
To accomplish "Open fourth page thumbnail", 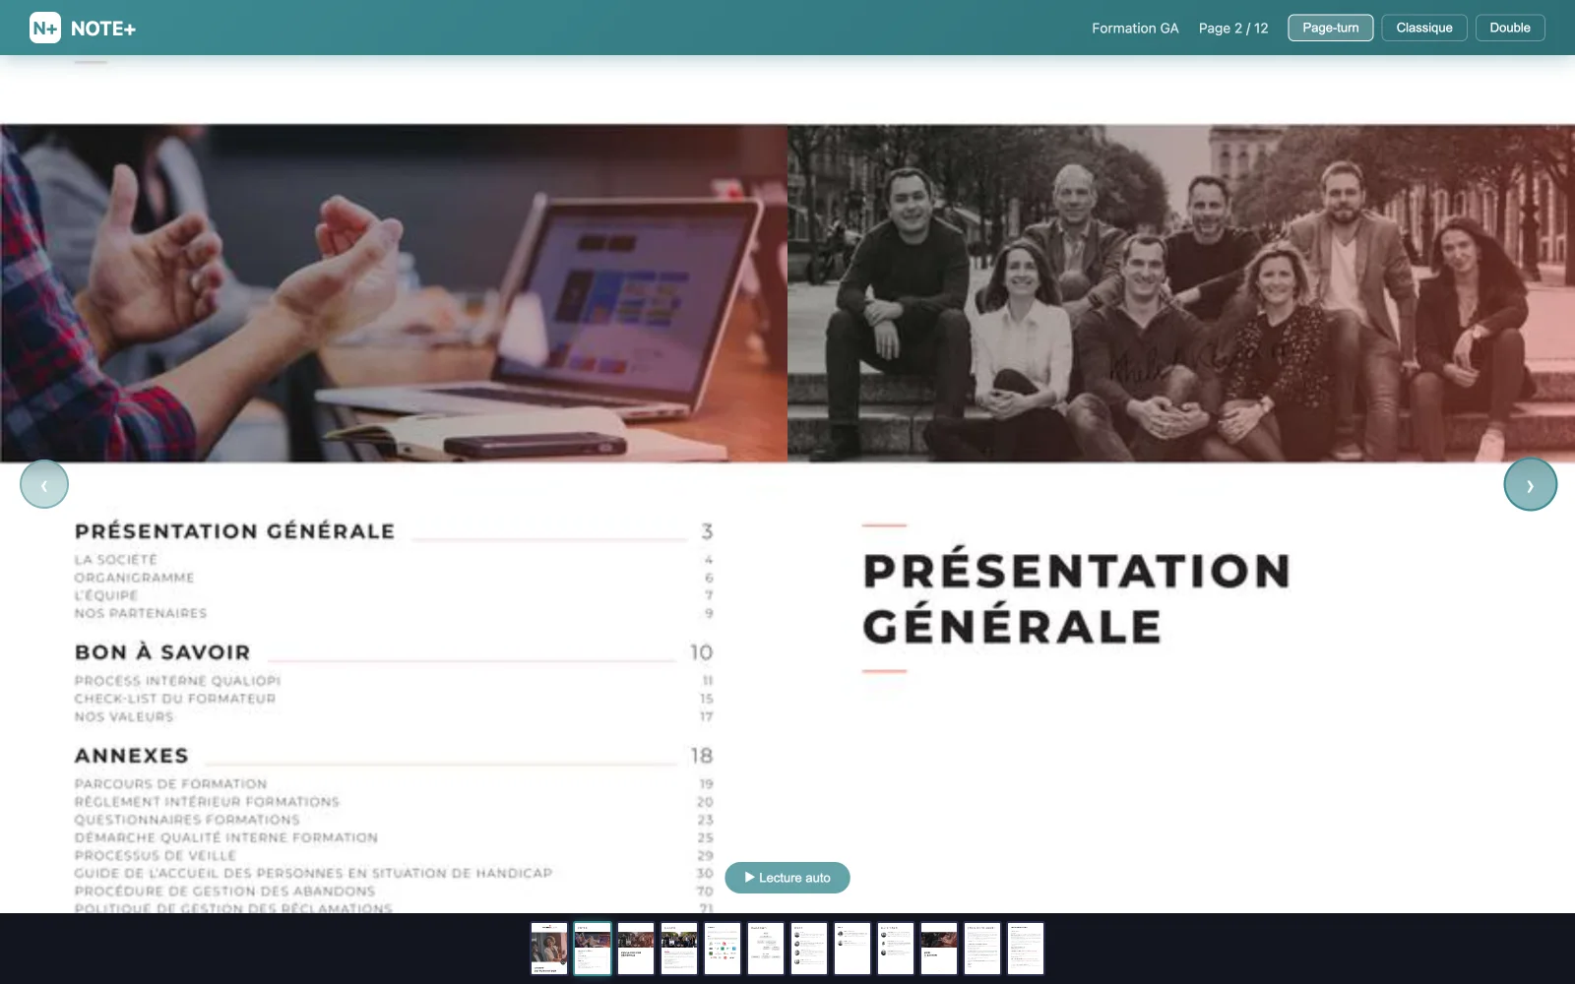I will 679,949.
